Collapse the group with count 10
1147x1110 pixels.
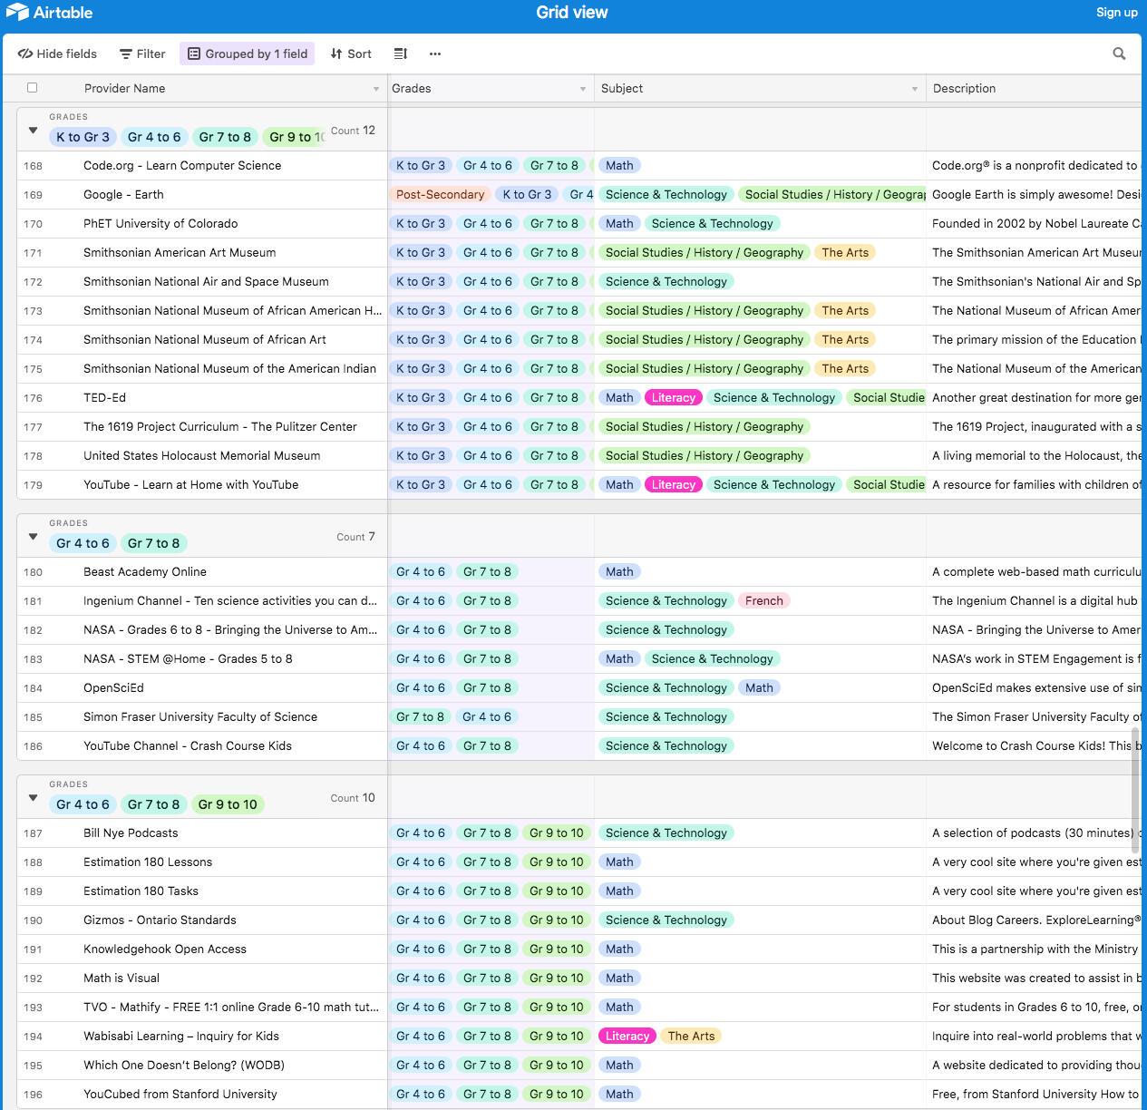coord(34,798)
